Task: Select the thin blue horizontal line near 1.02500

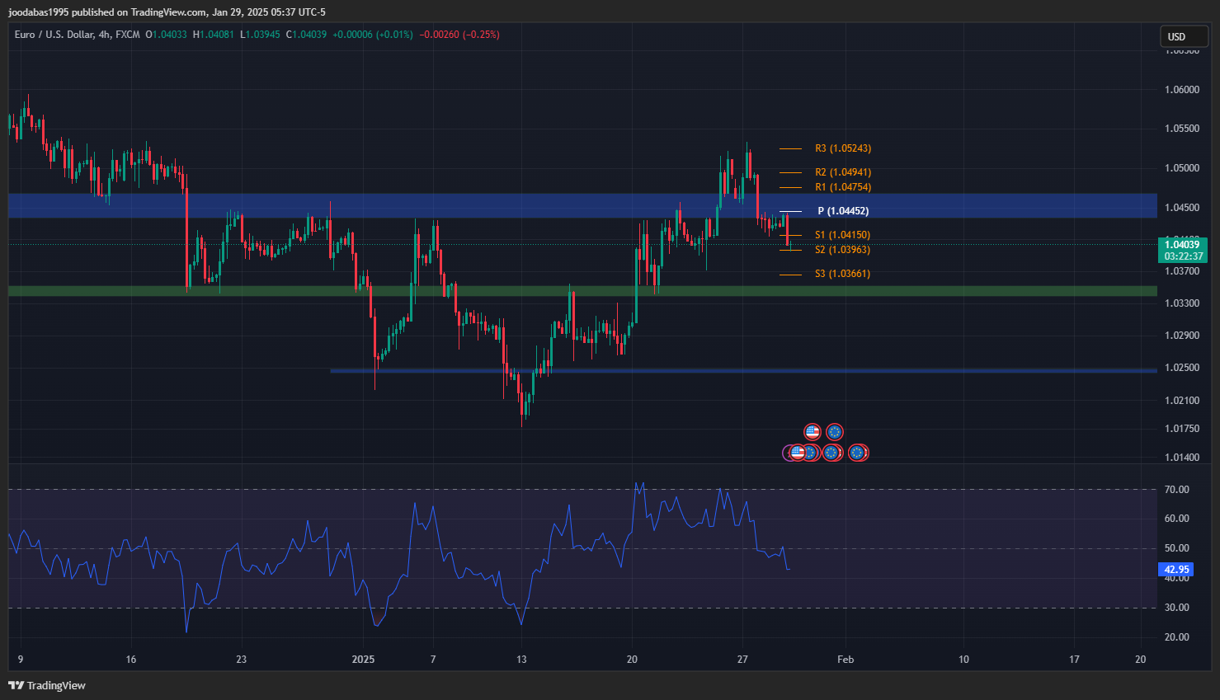Action: 742,371
